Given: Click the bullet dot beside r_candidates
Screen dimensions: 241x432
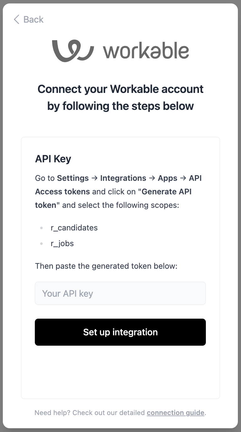Looking at the screenshot, I should coord(41,228).
